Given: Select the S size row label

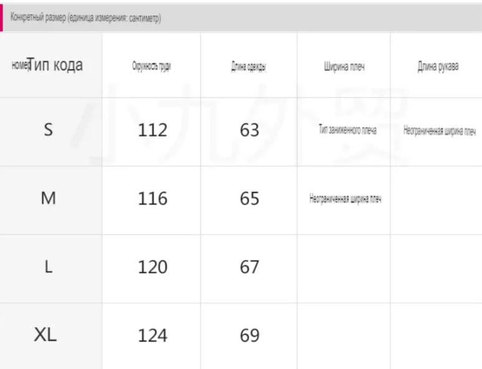Looking at the screenshot, I should 48,129.
